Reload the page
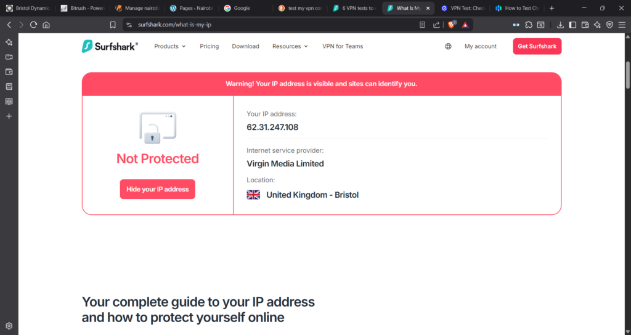Screen dimensions: 631x335 click(x=33, y=25)
